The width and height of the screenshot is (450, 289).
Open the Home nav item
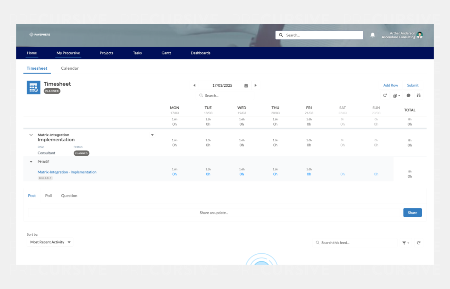tap(32, 53)
